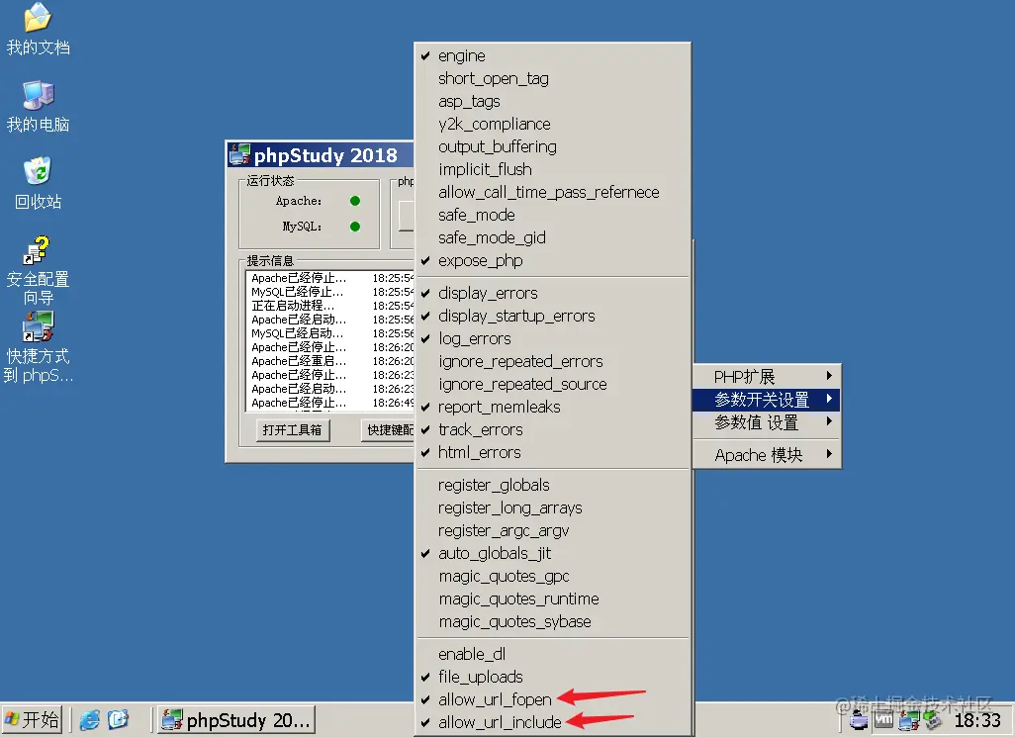Expand the PHP扩展 submenu
The width and height of the screenshot is (1015, 737).
click(x=767, y=377)
